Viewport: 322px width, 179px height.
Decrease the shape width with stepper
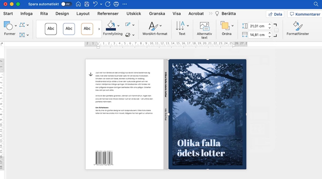(x=270, y=36)
